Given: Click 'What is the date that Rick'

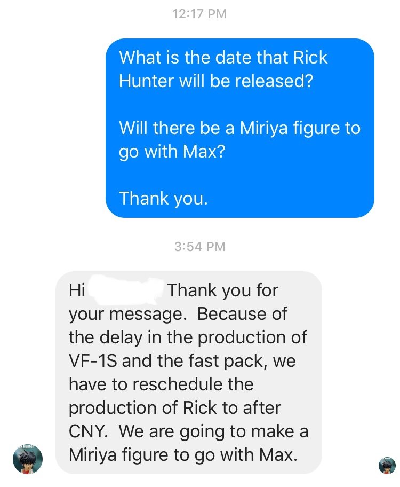Looking at the screenshot, I should [x=223, y=58].
